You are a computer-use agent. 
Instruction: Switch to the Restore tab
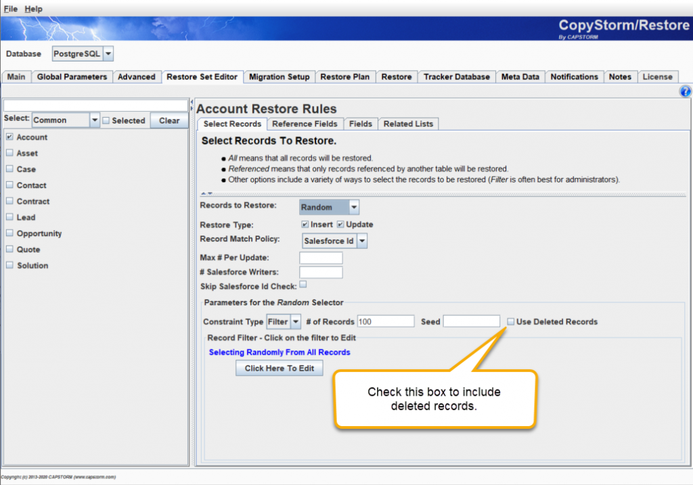[397, 77]
